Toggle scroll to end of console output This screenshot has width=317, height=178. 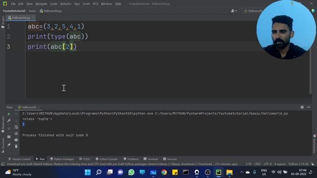[16, 133]
